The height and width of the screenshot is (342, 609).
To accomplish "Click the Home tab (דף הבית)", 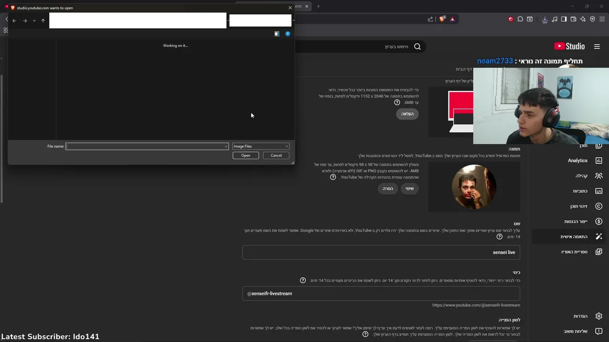I will (x=463, y=69).
